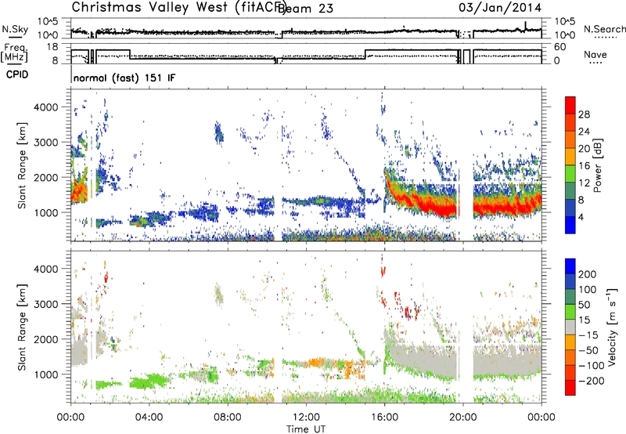Click the '20:00' time axis tick label
626x434 pixels.
coord(463,418)
